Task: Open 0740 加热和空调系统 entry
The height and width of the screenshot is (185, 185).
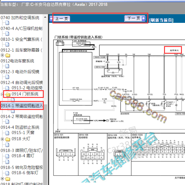Action: tap(20, 18)
